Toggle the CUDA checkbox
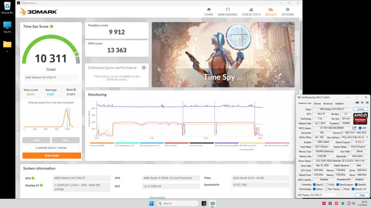371x208 pixels. 327,185
